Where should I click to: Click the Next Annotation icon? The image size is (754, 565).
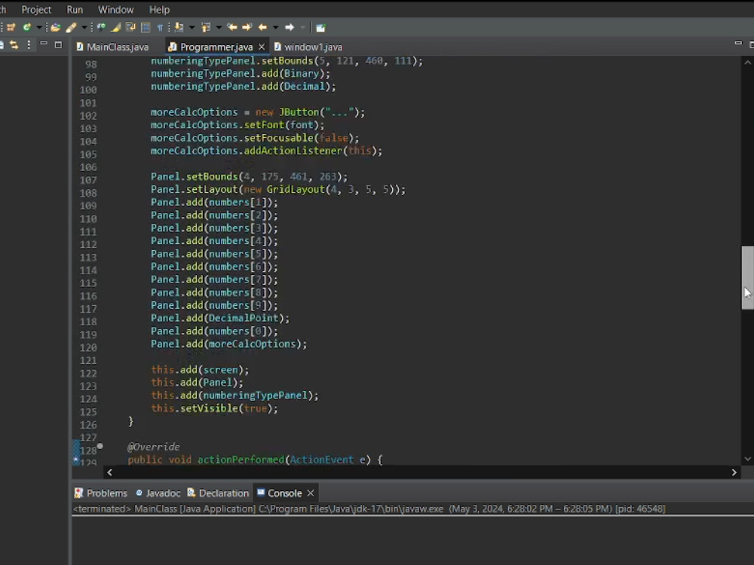[179, 27]
